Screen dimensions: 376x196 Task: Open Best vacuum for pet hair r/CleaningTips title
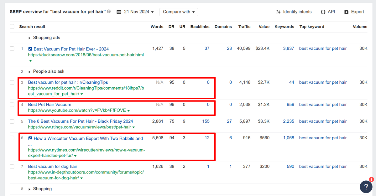pyautogui.click(x=68, y=82)
